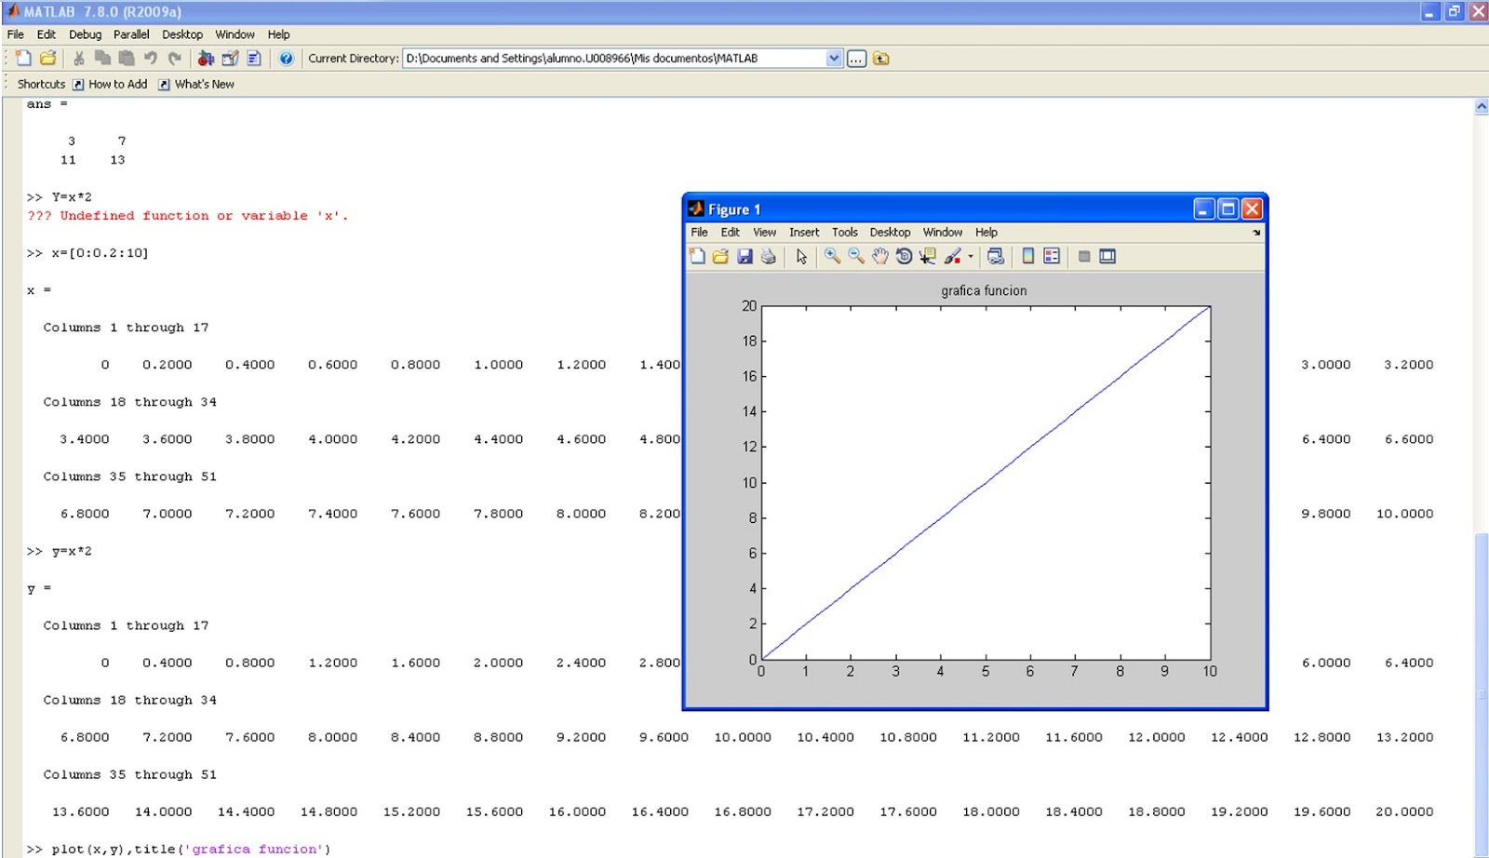
Task: Insert Legend using Figure 1 toolbar icon
Action: (x=1052, y=256)
